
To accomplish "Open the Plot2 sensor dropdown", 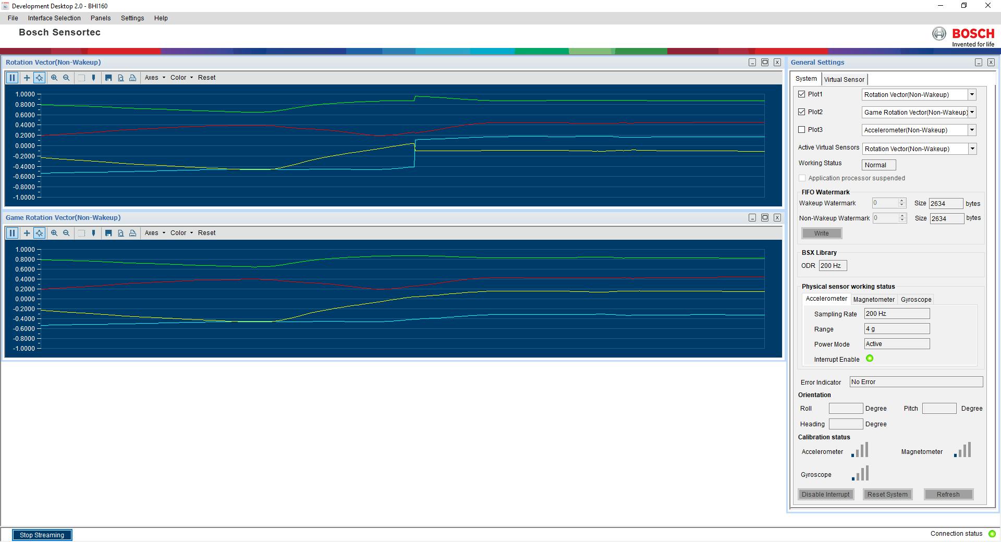I will [972, 113].
